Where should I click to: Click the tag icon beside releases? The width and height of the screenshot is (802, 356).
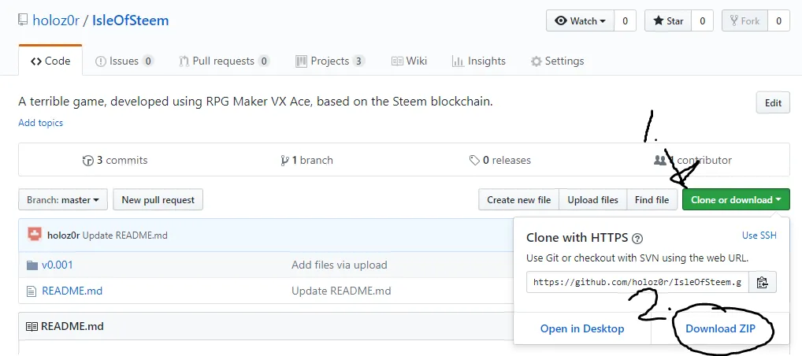pos(474,161)
